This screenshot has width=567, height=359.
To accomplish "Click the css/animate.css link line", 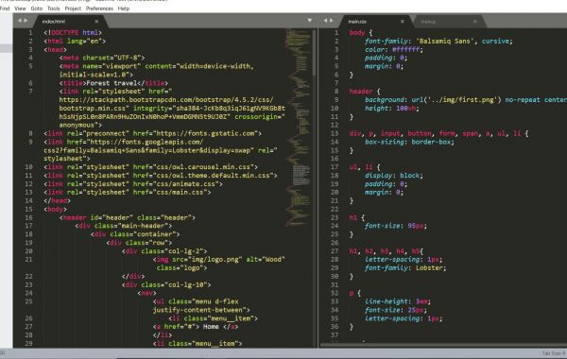I will click(133, 183).
